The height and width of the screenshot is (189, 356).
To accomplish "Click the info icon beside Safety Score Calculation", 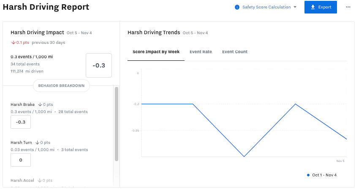I will point(237,7).
